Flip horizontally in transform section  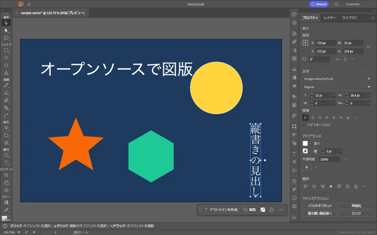pos(337,59)
